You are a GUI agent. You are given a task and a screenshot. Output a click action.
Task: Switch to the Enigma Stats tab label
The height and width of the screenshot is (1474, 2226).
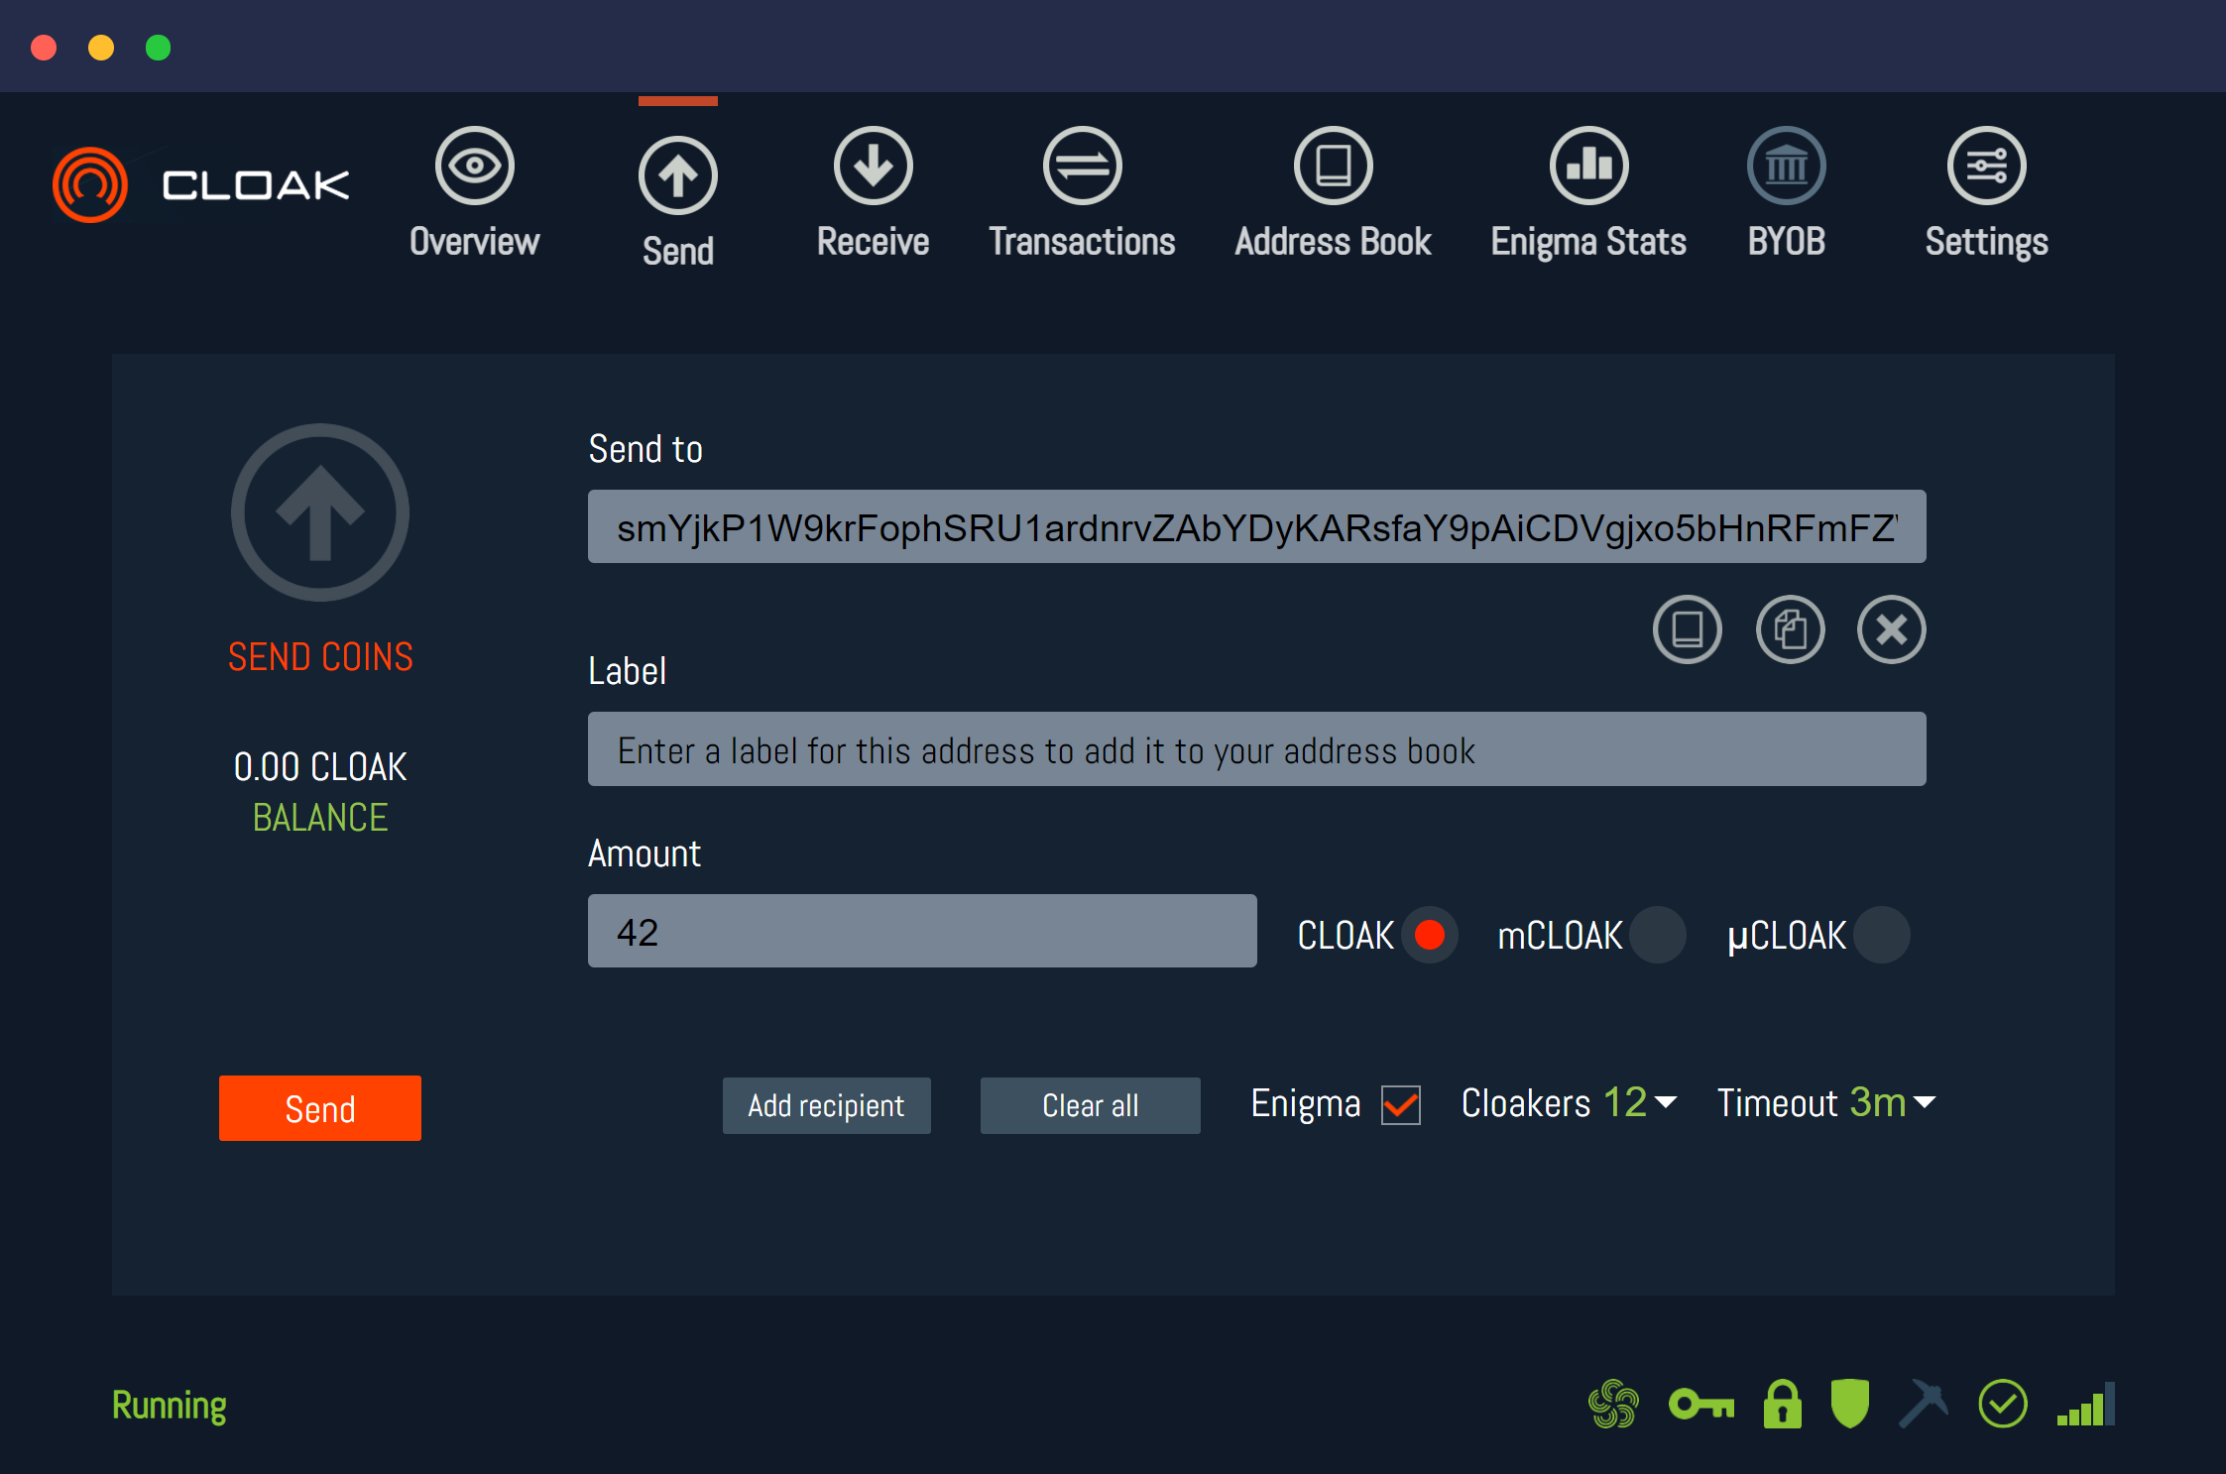point(1589,243)
